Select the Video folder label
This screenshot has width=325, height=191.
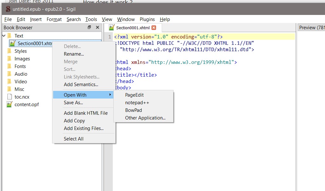(x=21, y=81)
